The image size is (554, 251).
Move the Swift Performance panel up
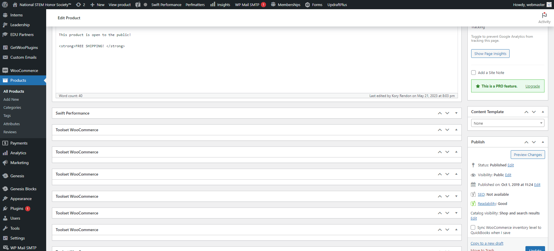coord(440,113)
